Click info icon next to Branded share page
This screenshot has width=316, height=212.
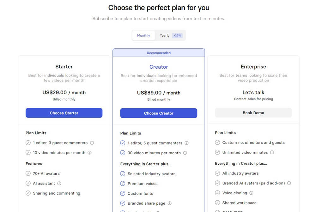[x=169, y=203]
